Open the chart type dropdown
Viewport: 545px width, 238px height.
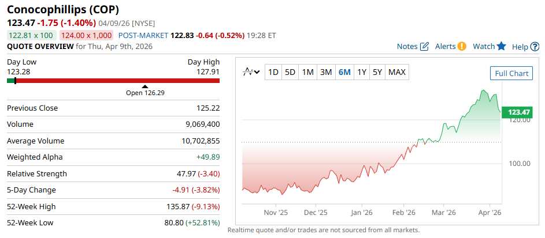pos(251,72)
